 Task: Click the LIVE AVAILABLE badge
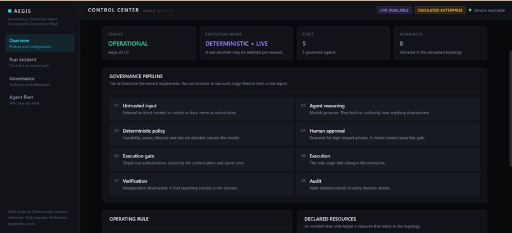[394, 10]
